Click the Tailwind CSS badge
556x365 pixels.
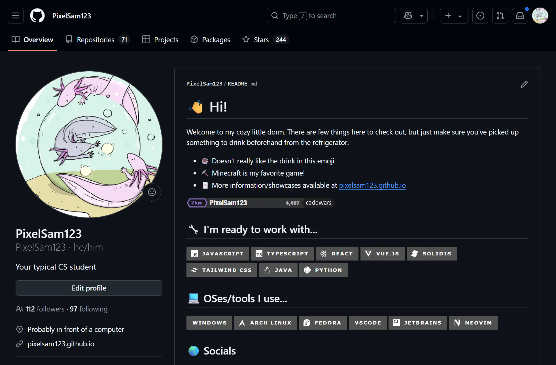222,270
